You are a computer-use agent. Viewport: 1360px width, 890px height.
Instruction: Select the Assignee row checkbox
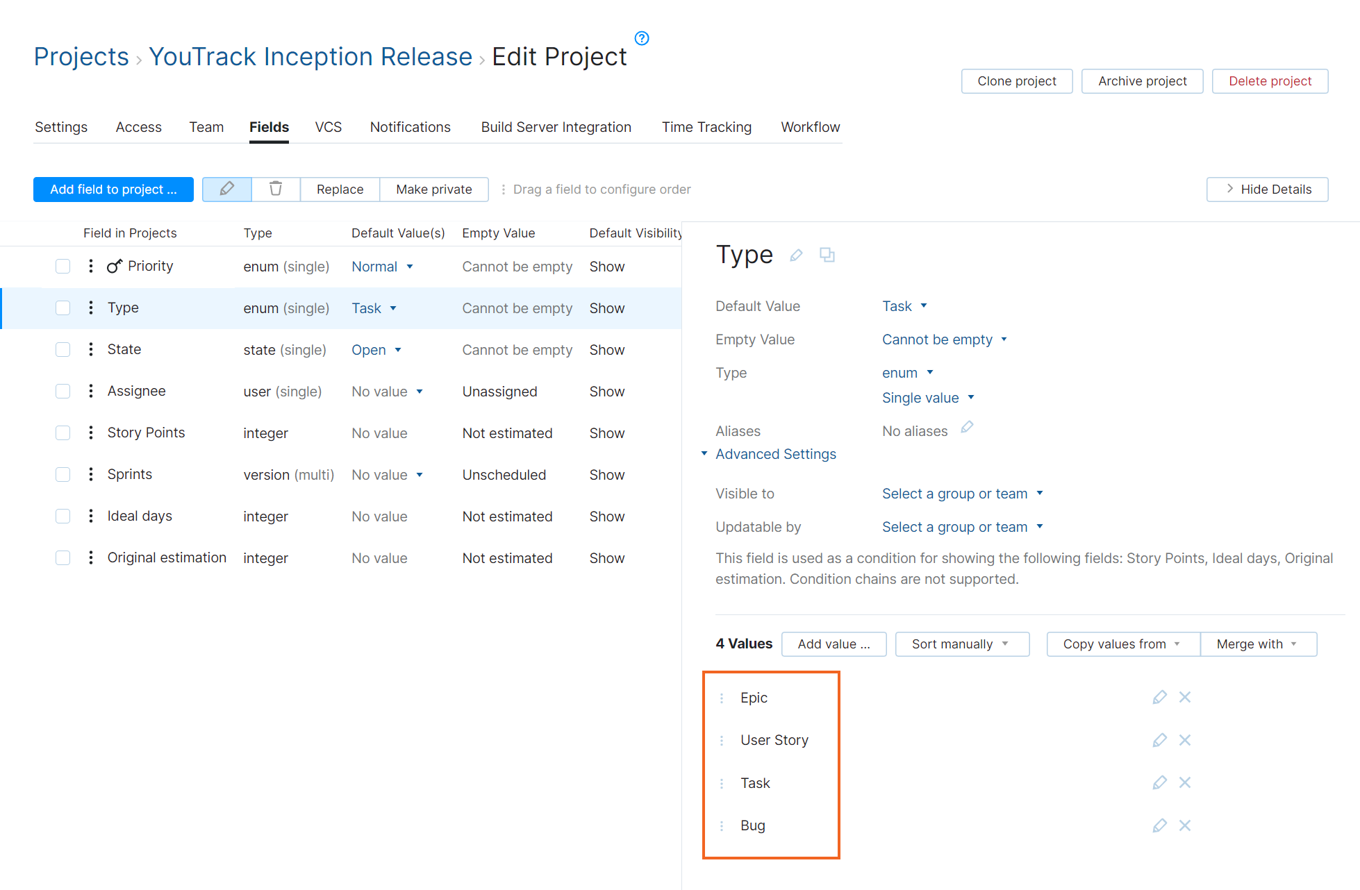point(63,391)
